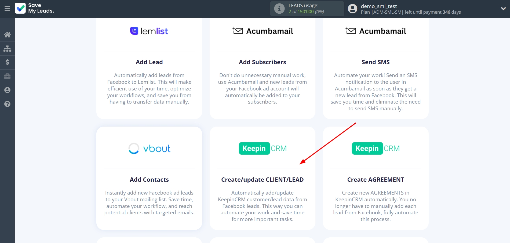
Task: Select Vbout Add Contacts title
Action: click(x=149, y=180)
